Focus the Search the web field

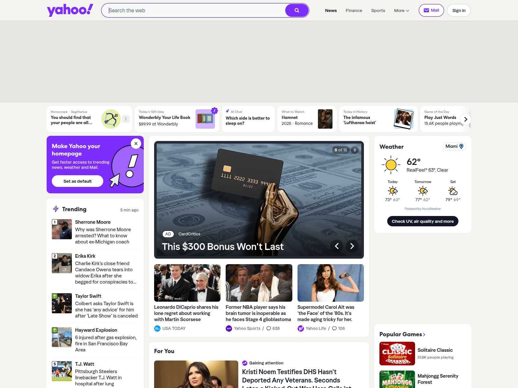[x=194, y=10]
